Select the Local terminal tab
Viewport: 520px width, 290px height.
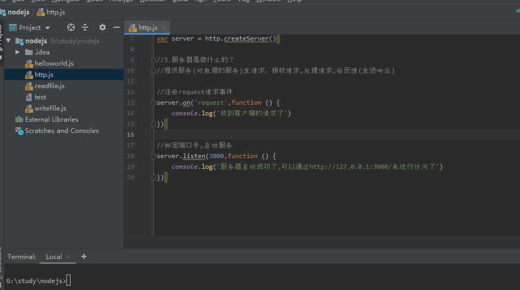tap(53, 257)
